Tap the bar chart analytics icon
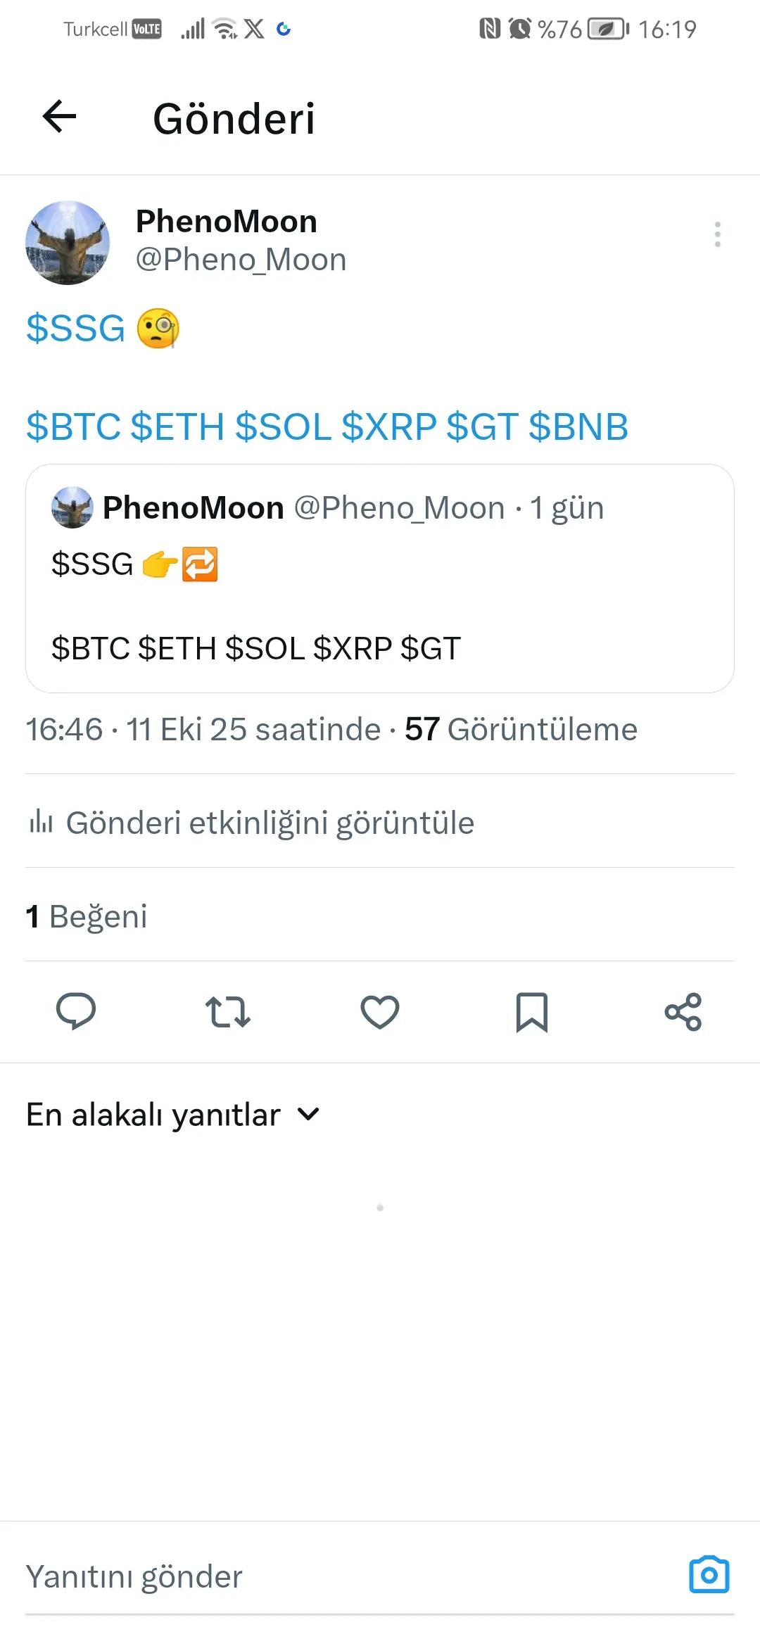The height and width of the screenshot is (1627, 760). click(x=41, y=822)
